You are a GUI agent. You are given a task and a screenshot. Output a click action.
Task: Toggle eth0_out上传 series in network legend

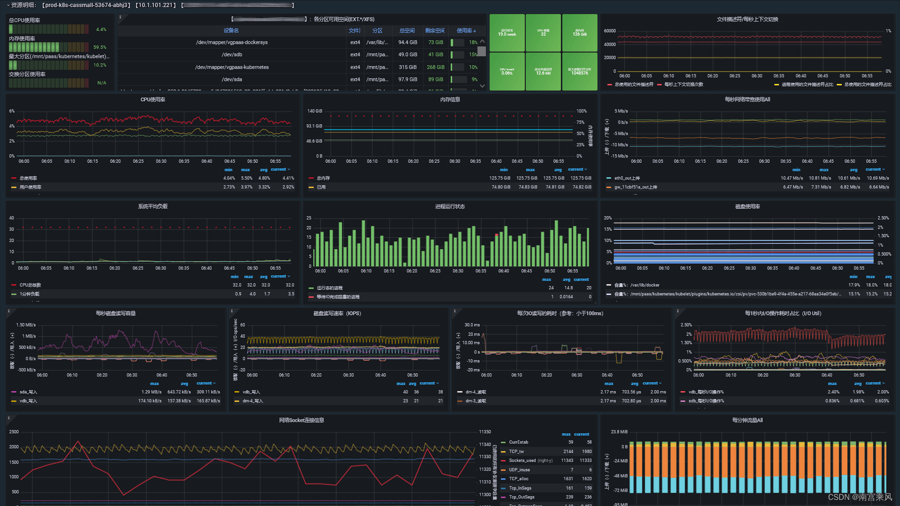click(627, 178)
